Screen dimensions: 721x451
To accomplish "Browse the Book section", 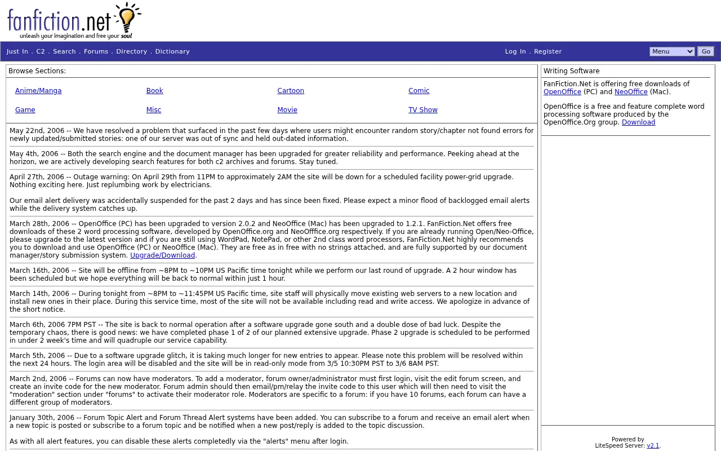I will tap(154, 91).
